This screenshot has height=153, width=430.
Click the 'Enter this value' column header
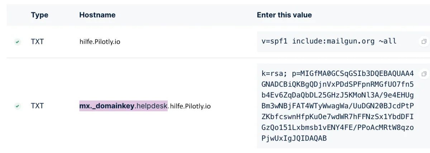click(x=284, y=15)
